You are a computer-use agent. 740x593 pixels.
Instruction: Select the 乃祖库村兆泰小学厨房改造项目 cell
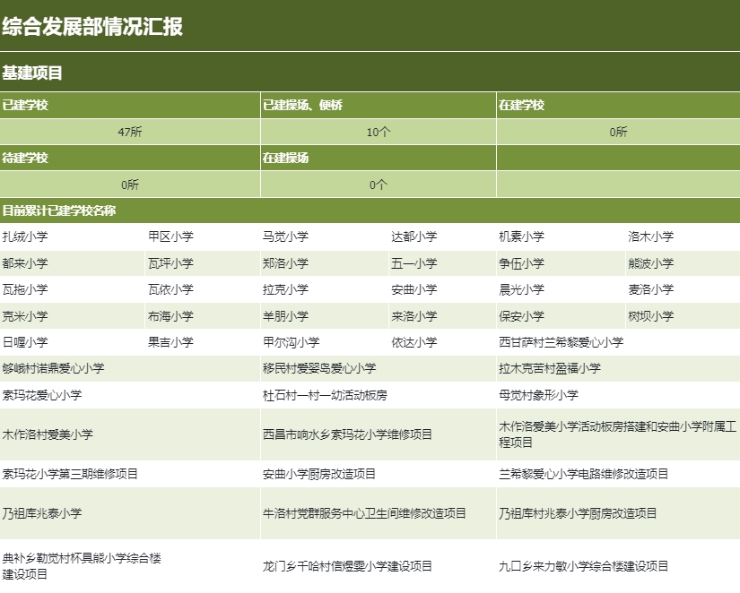618,513
